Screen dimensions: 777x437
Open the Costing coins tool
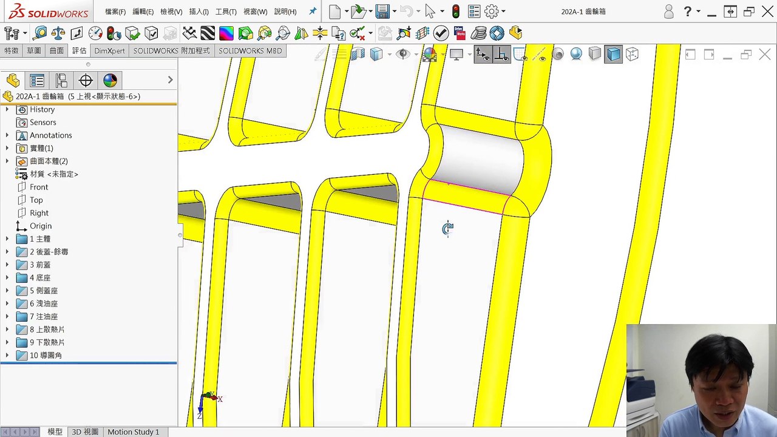(478, 33)
